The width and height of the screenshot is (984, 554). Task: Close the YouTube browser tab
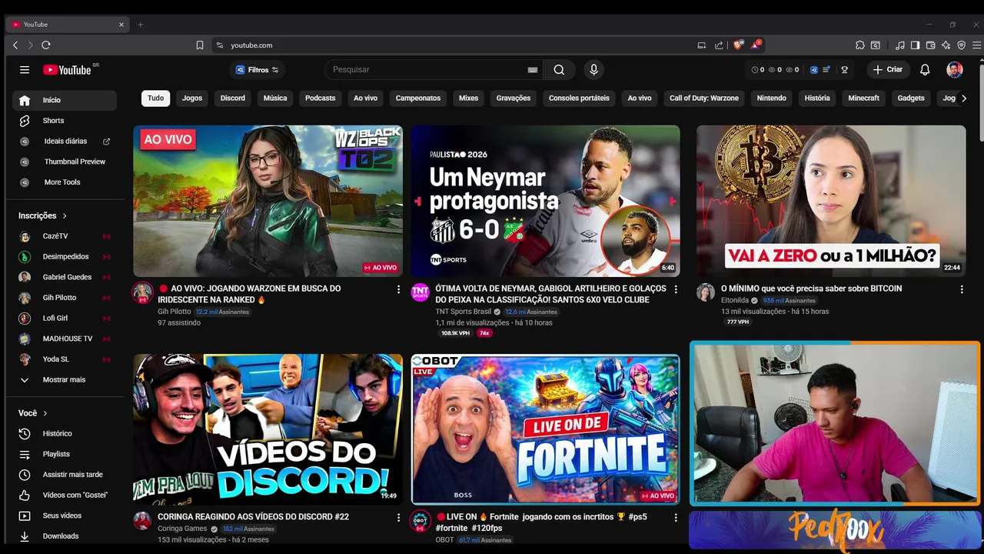tap(121, 25)
